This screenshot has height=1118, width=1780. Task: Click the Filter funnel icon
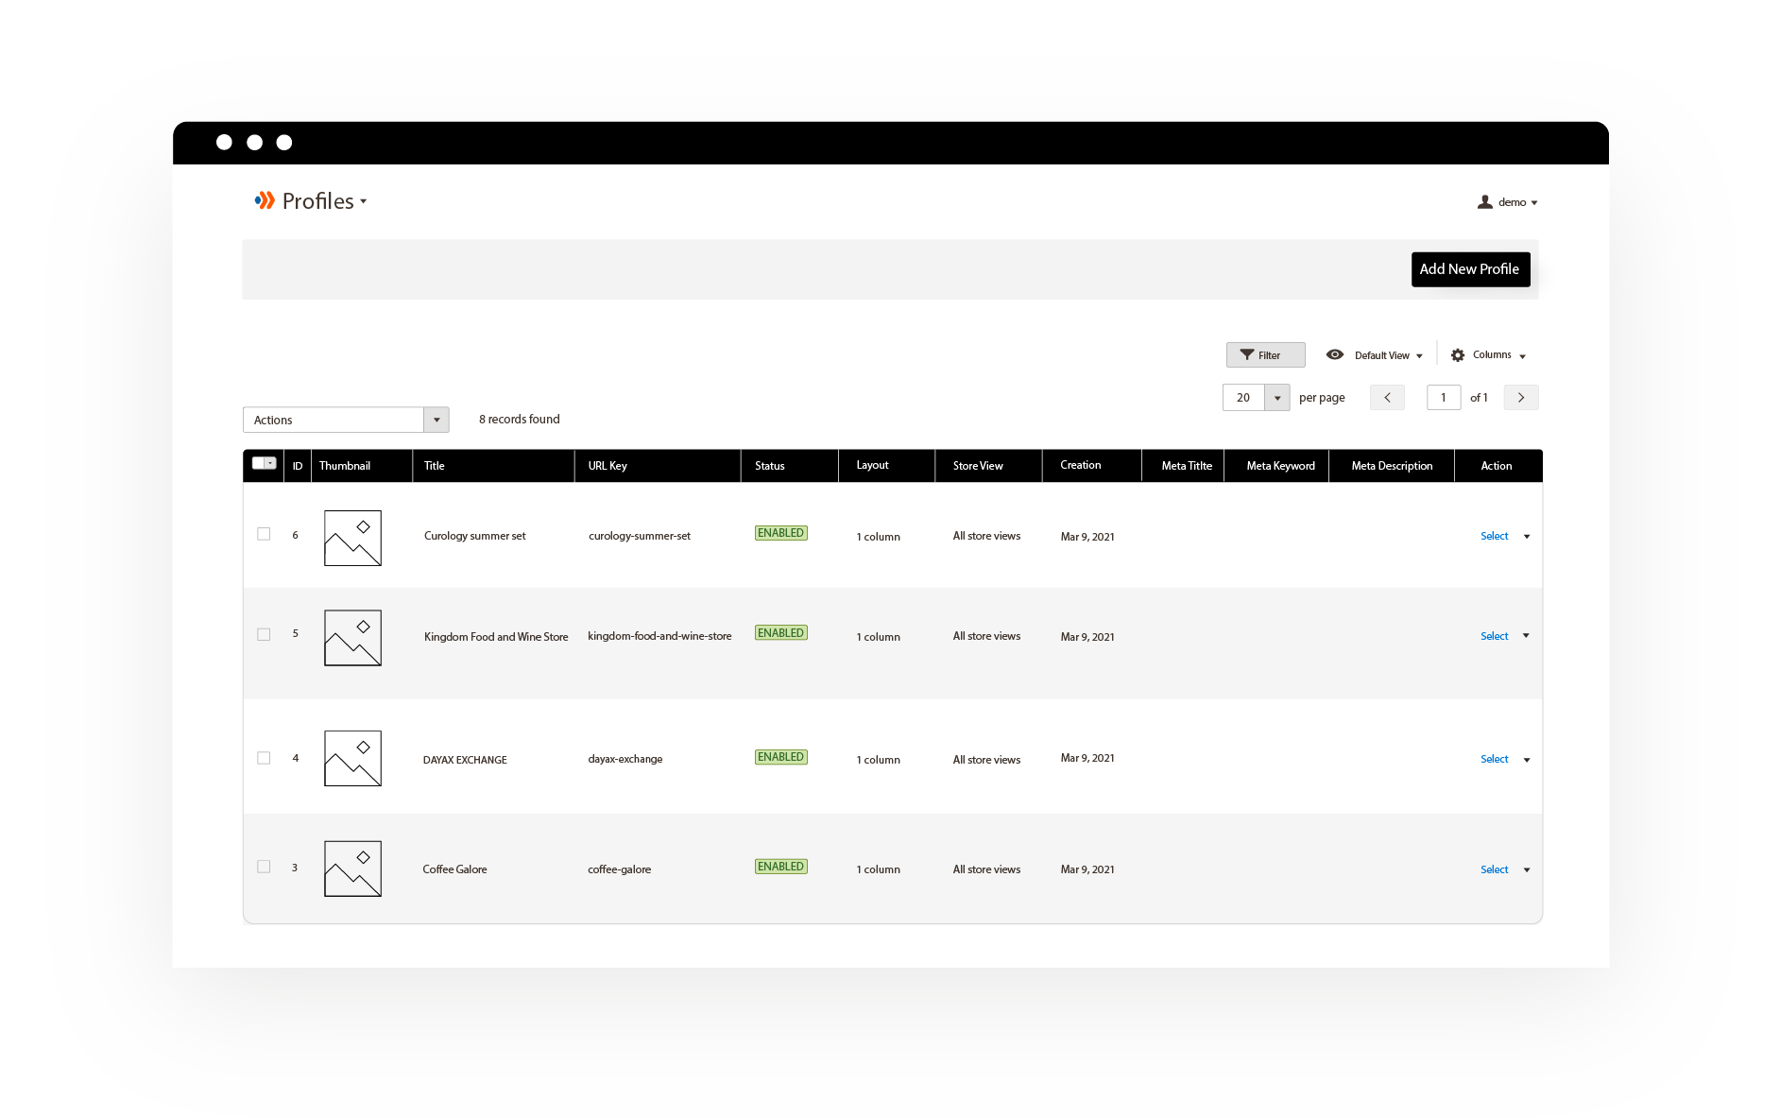click(1248, 354)
